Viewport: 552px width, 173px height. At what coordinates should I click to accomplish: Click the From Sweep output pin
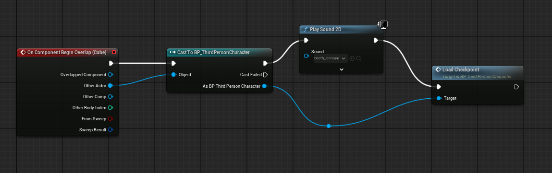pyautogui.click(x=110, y=119)
